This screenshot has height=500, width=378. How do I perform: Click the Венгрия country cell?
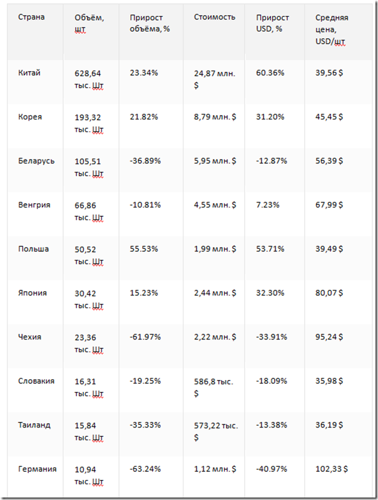(x=34, y=205)
